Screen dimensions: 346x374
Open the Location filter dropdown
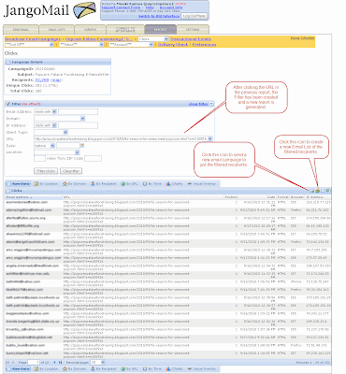pyautogui.click(x=78, y=152)
